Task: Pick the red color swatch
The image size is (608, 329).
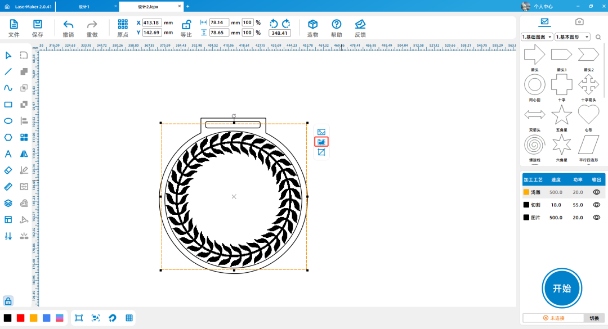Action: 21,318
